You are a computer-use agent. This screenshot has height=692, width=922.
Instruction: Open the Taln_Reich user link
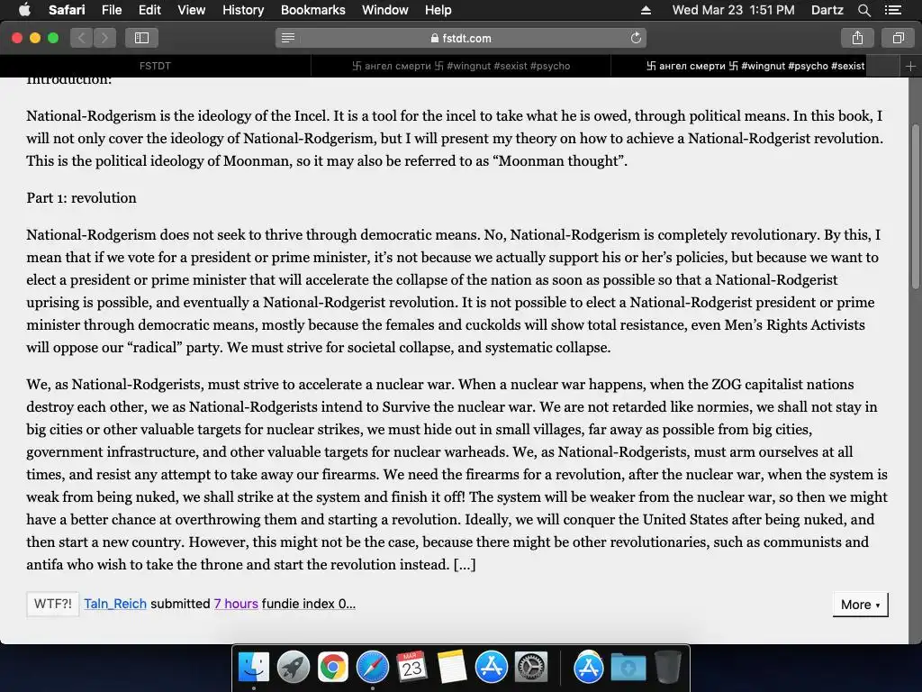(x=115, y=604)
